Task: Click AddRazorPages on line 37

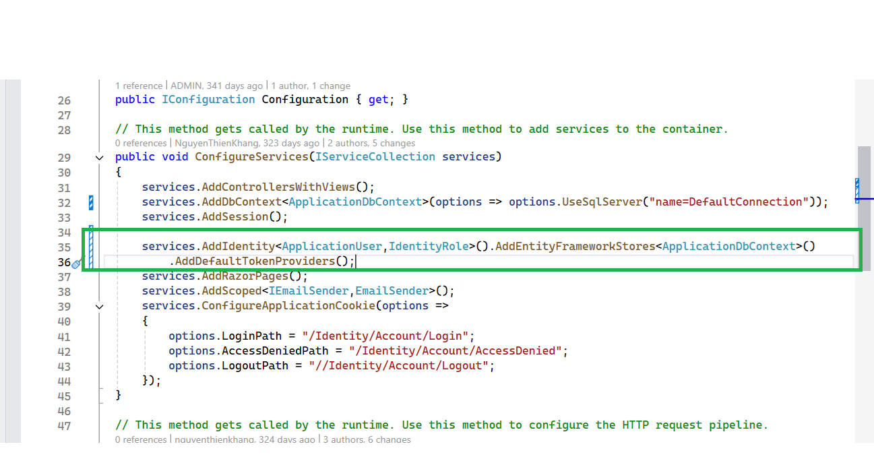Action: (245, 276)
